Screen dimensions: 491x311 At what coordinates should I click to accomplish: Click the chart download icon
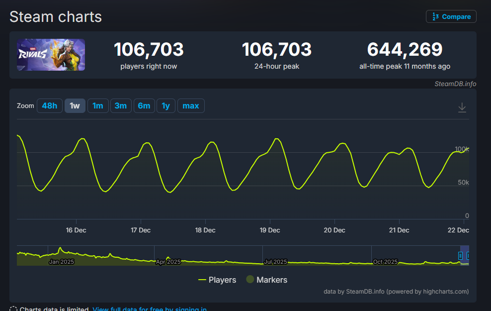click(x=462, y=107)
